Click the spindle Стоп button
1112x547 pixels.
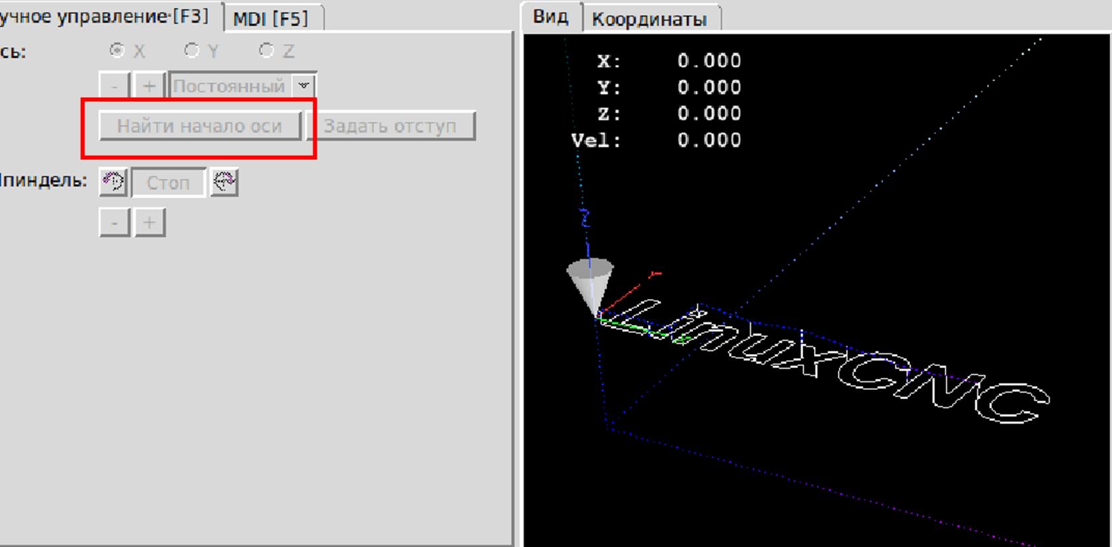(x=168, y=182)
